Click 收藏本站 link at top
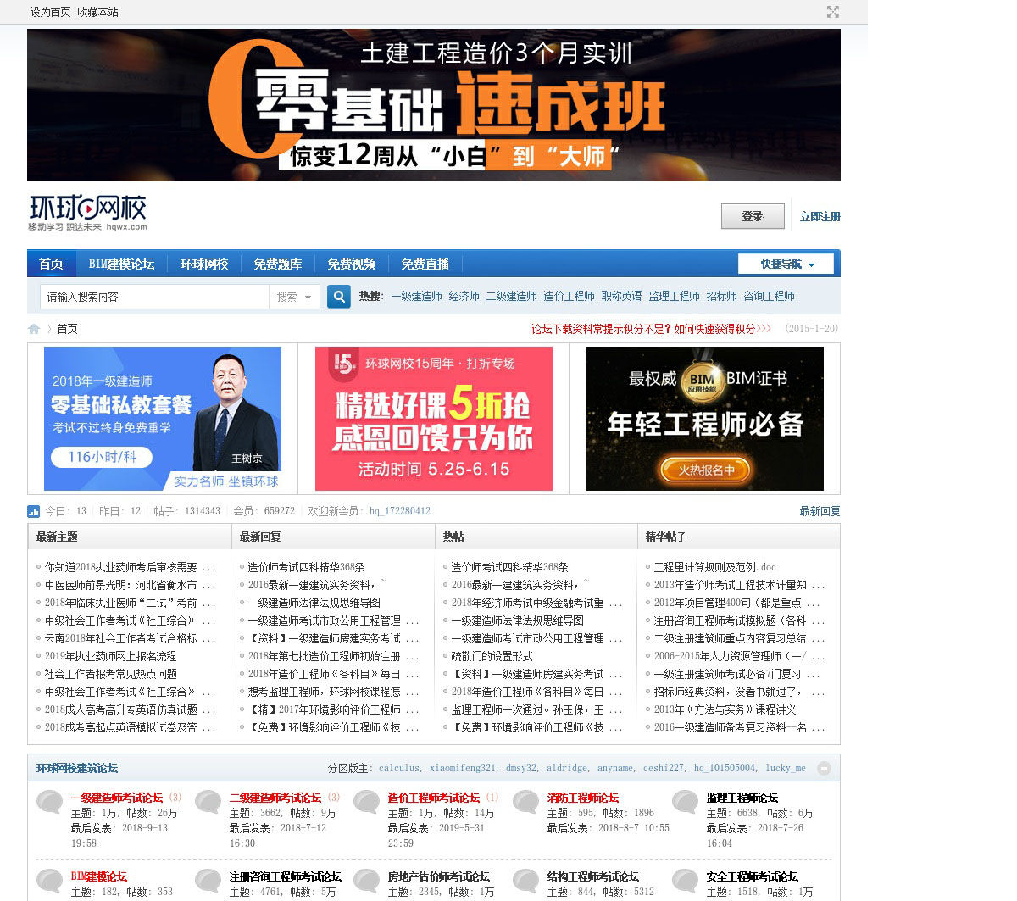1017x901 pixels. 97,12
